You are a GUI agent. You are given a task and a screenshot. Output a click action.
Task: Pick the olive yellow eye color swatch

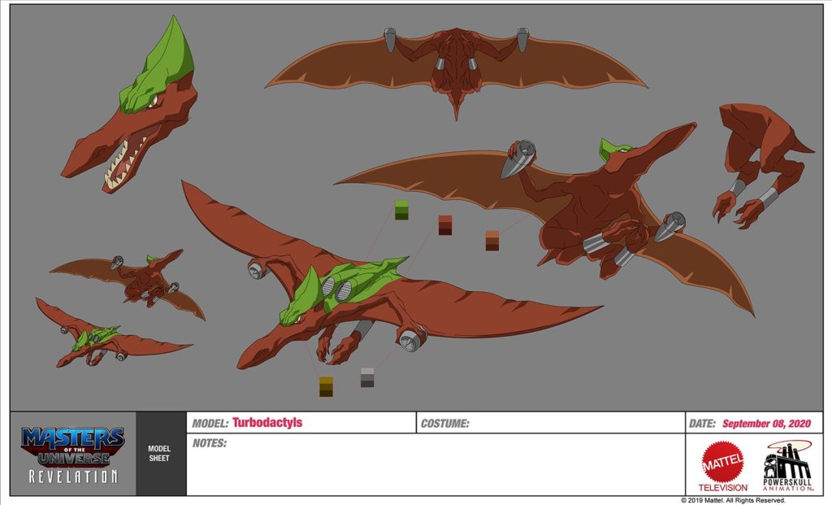coord(326,386)
